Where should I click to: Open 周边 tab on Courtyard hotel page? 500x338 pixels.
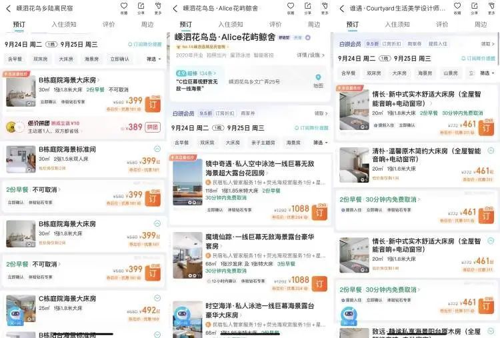480,25
